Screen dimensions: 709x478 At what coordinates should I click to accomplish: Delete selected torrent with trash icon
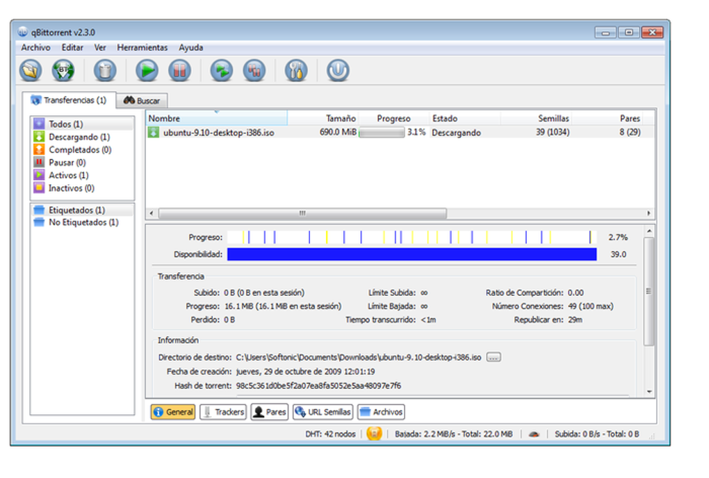(x=105, y=71)
